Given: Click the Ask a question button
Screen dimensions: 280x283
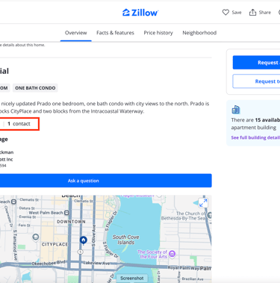Looking at the screenshot, I should coord(106,181).
